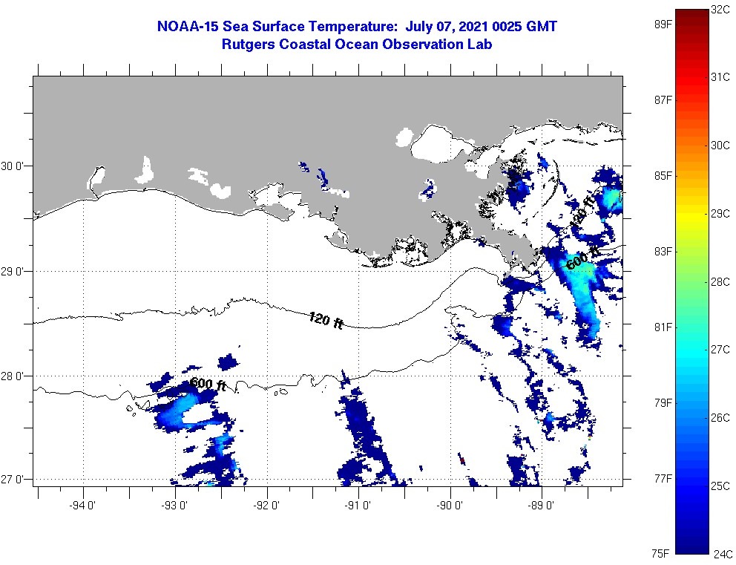This screenshot has height=565, width=736.
Task: Click the 27C colorbar label
Action: pos(720,350)
